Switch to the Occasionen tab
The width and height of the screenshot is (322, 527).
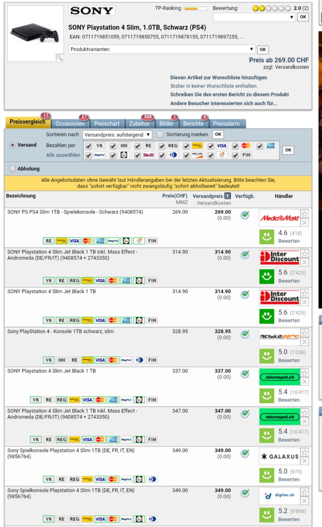pyautogui.click(x=70, y=123)
